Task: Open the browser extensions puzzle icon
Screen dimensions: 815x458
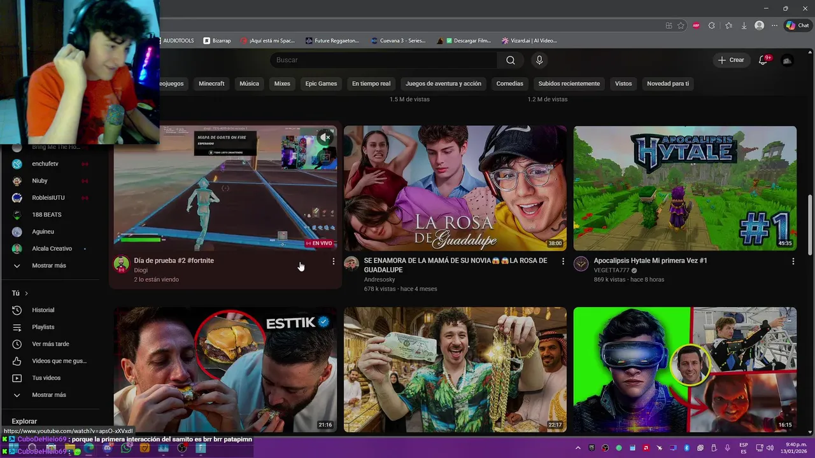Action: [712, 25]
